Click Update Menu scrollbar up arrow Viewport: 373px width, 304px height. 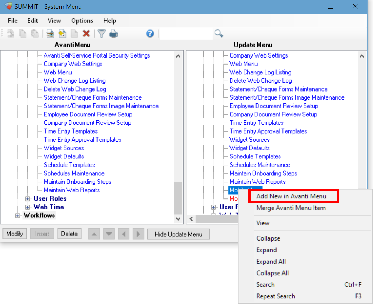[362, 56]
